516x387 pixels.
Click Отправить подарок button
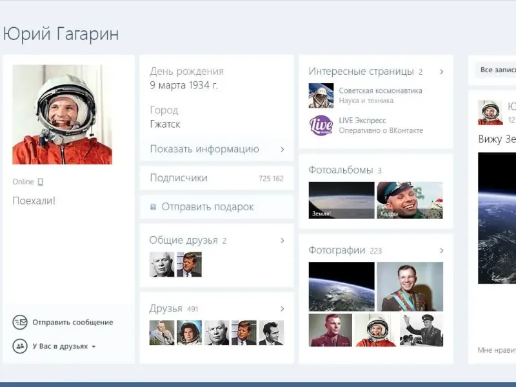(217, 206)
